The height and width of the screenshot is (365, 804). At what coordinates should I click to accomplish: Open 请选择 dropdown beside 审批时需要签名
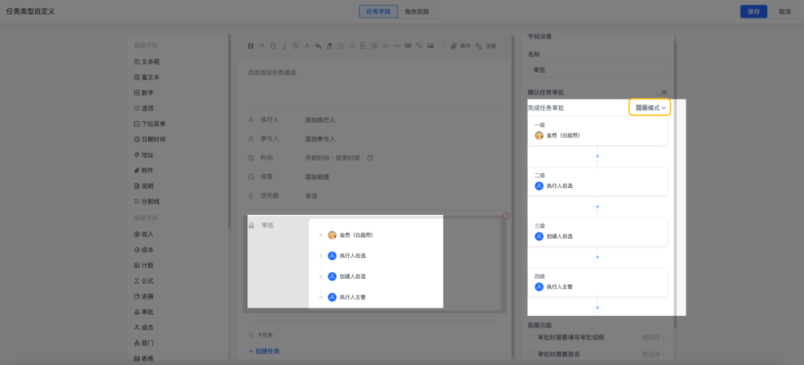[654, 354]
